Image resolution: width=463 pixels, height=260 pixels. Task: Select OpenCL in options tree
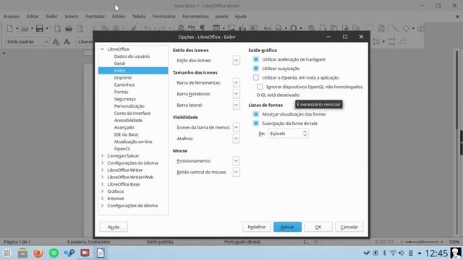click(x=122, y=149)
